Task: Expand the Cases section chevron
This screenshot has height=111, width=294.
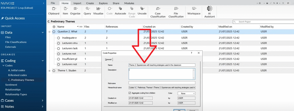Action: [x=43, y=100]
